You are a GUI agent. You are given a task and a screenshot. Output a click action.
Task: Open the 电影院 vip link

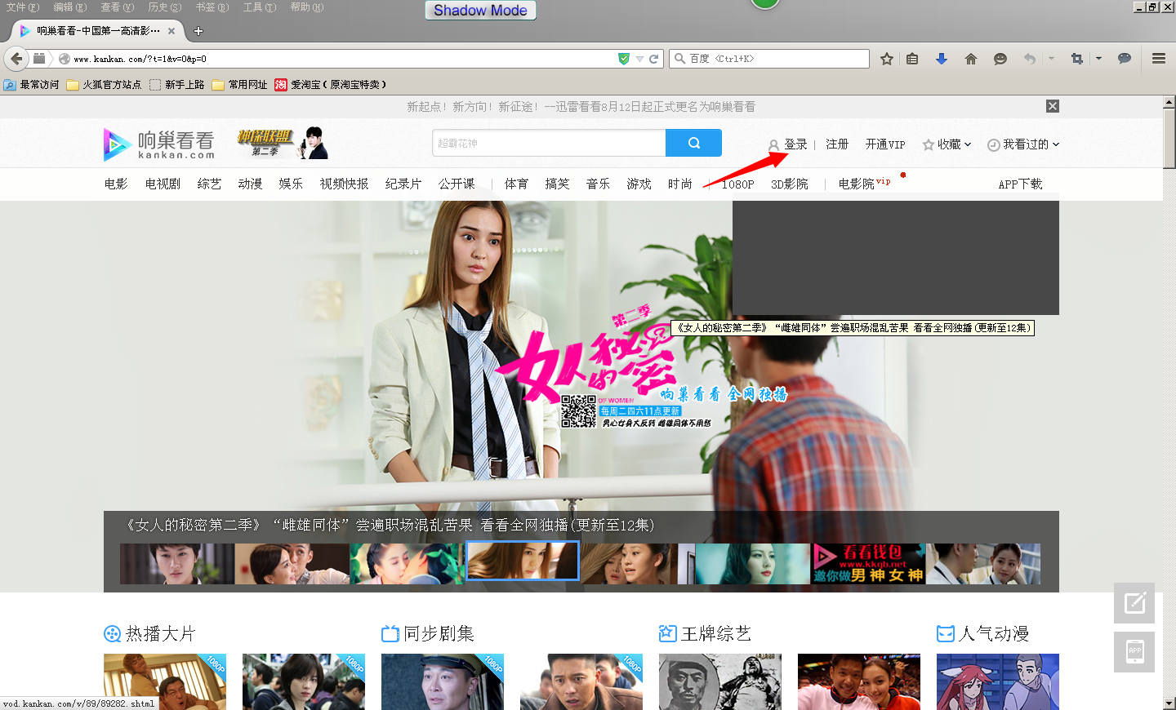[x=864, y=184]
